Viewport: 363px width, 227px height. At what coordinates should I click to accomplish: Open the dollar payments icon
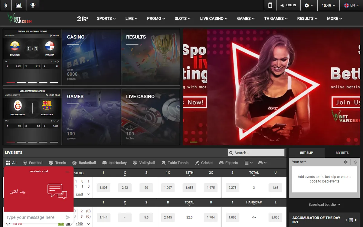[6, 5]
